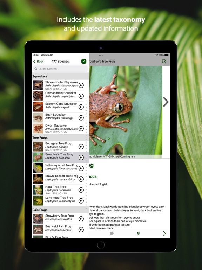Tap the green G icon in bottom bar

(x=138, y=233)
